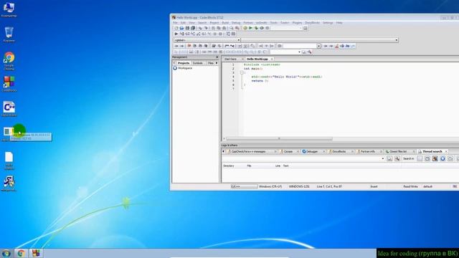Open the Settings menu
Image resolution: width=459 pixels, height=258 pixels.
click(328, 22)
